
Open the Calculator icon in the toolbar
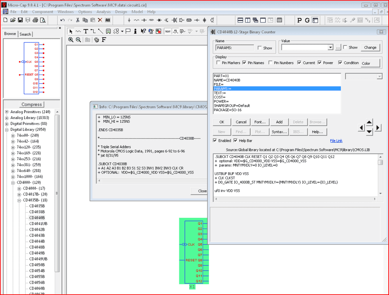tap(279, 20)
